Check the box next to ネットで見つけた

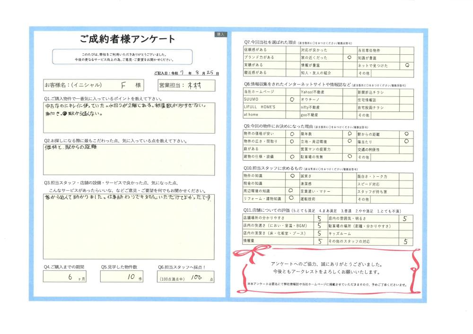point(407,65)
